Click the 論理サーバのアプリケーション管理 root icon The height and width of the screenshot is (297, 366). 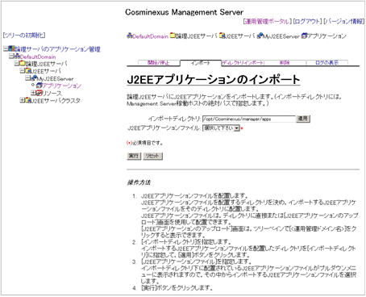tap(11, 48)
